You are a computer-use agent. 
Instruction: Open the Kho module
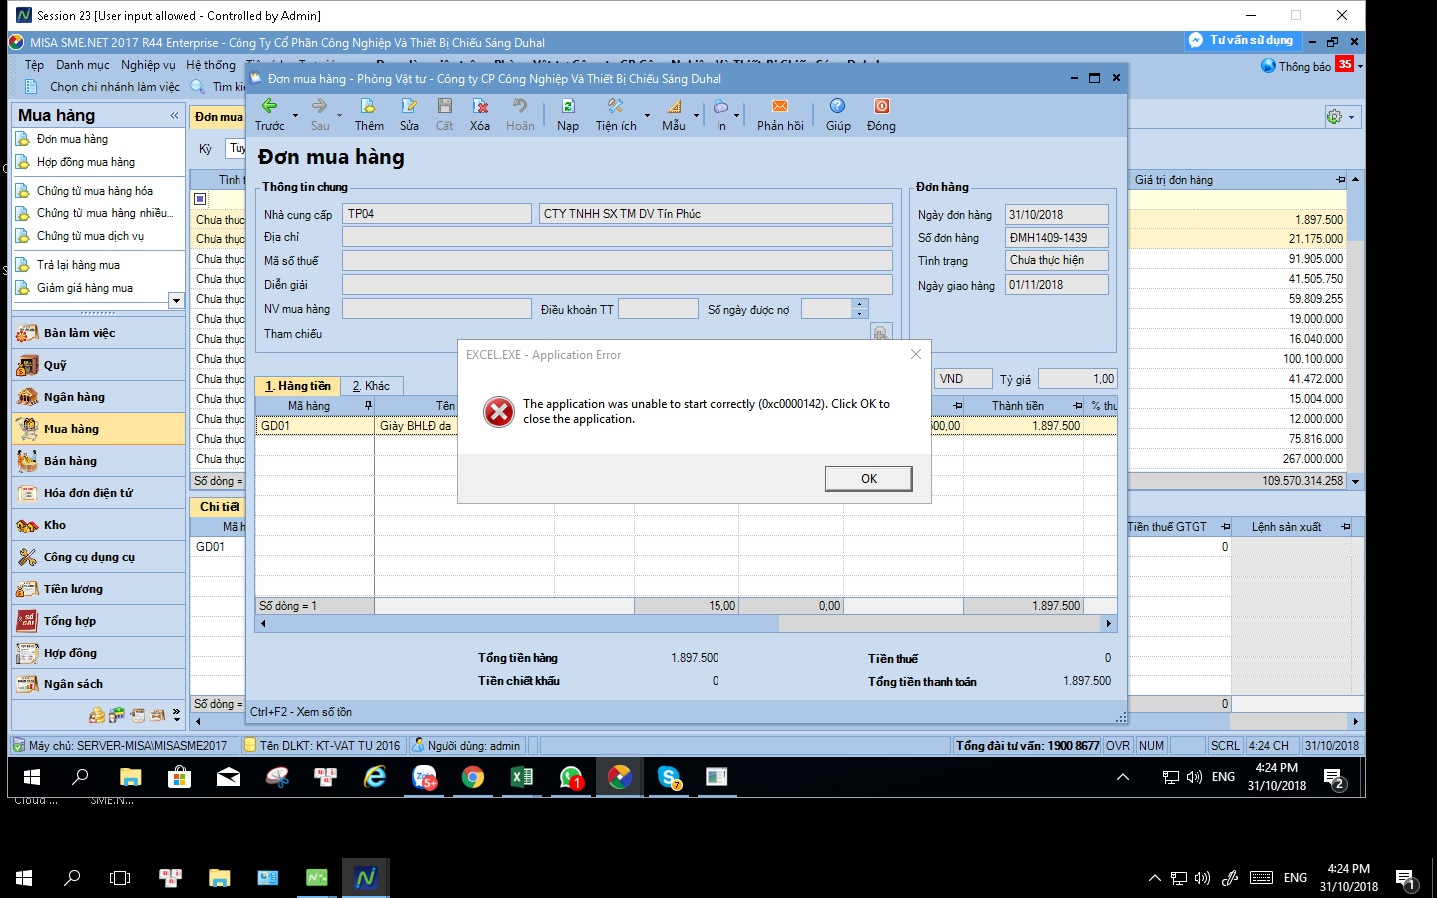[98, 525]
